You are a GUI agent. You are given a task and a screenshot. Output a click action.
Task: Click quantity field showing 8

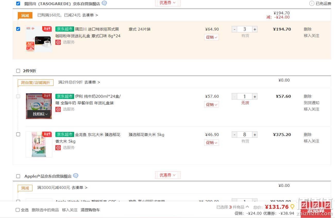pos(245,135)
